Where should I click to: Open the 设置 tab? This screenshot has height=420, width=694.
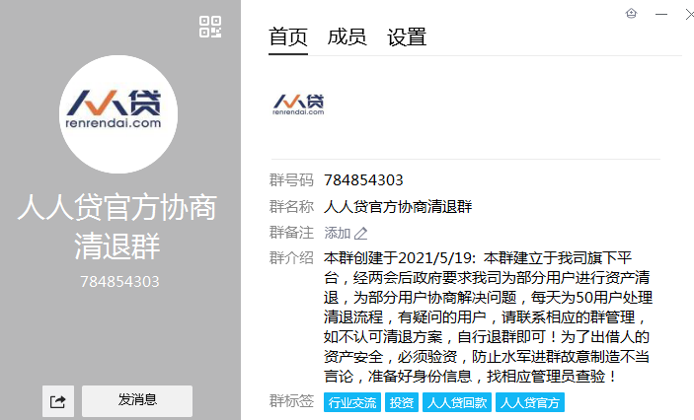tap(407, 37)
